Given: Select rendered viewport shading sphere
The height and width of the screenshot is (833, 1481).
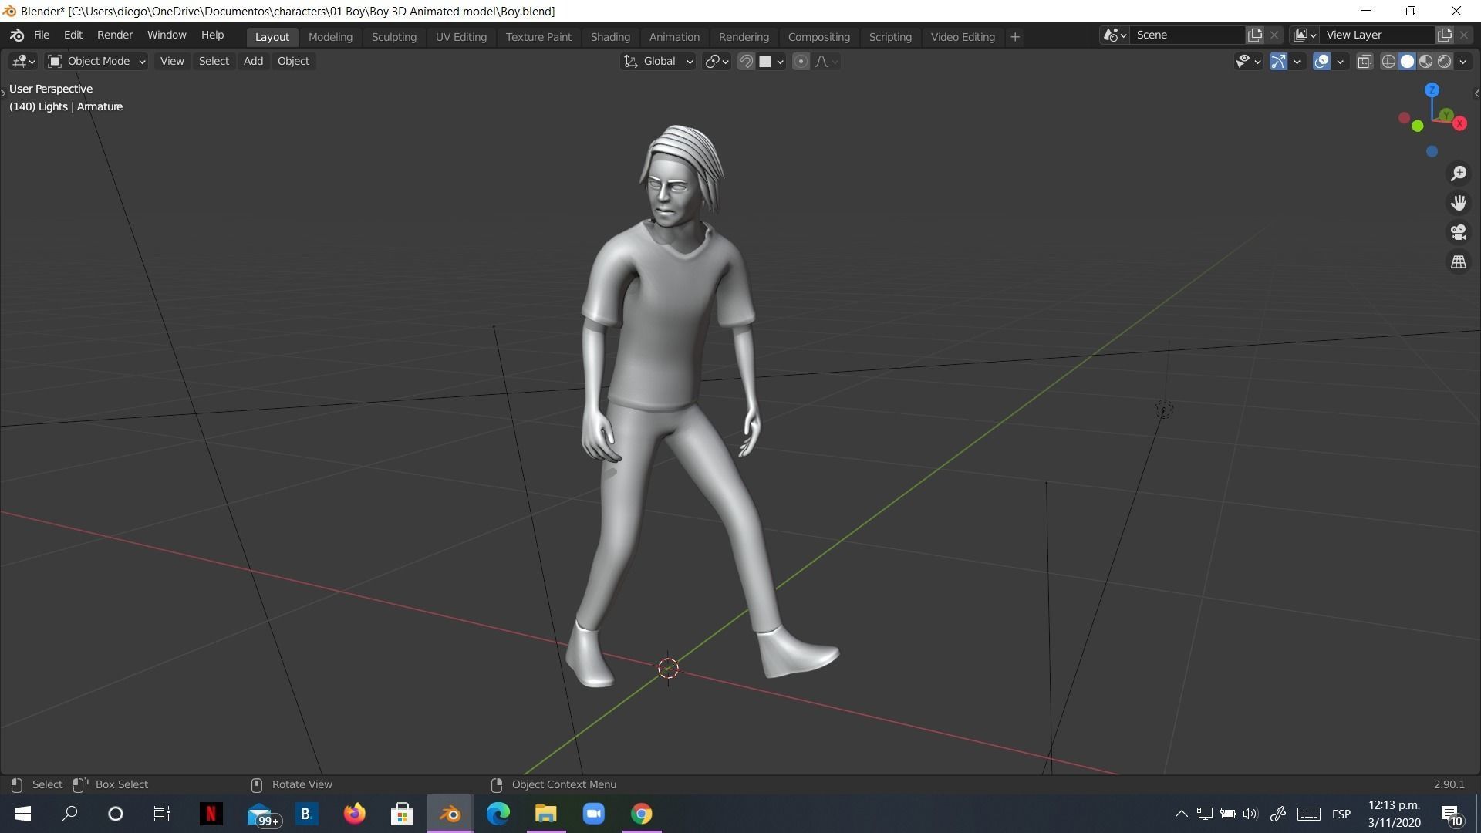Looking at the screenshot, I should [x=1445, y=62].
